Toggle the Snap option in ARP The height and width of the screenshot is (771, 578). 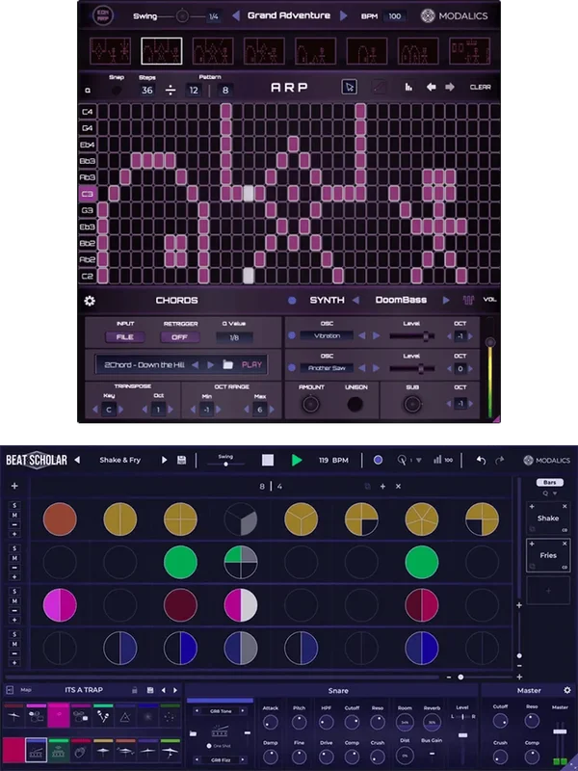pos(116,90)
